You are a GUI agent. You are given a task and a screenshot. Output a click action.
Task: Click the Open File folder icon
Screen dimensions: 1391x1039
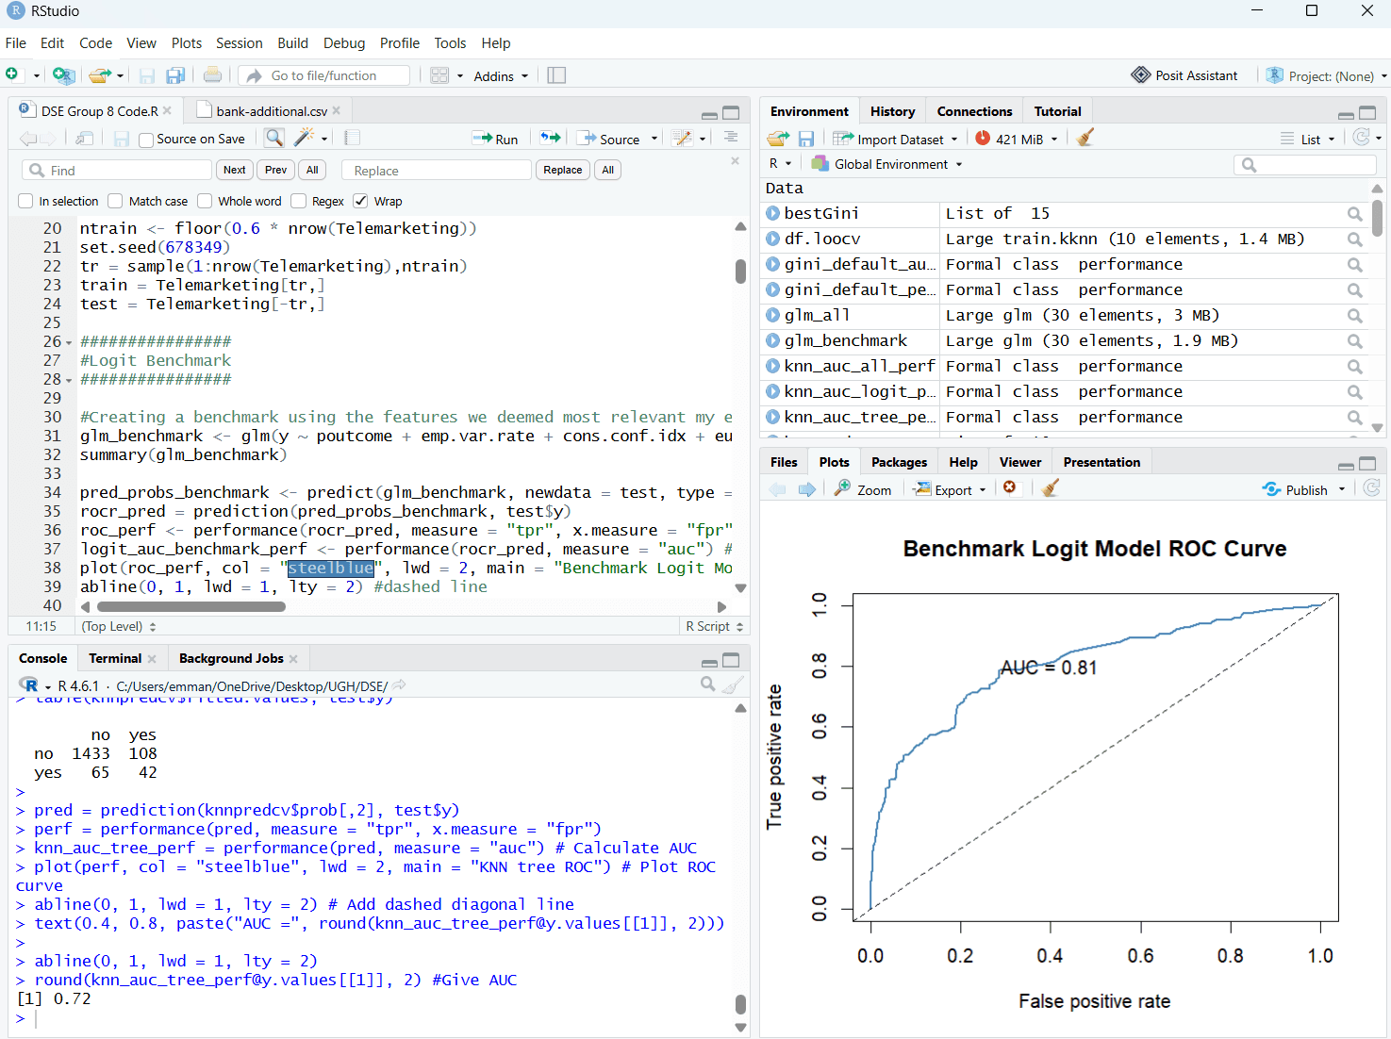[99, 75]
